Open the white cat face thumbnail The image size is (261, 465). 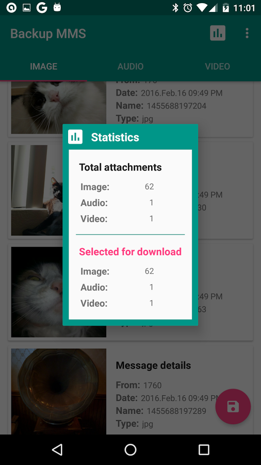[59, 107]
